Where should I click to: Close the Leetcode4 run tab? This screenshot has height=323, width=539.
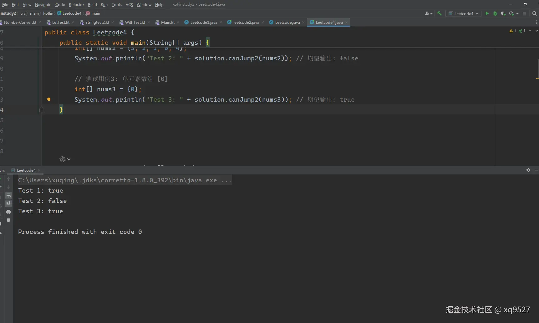coord(39,170)
